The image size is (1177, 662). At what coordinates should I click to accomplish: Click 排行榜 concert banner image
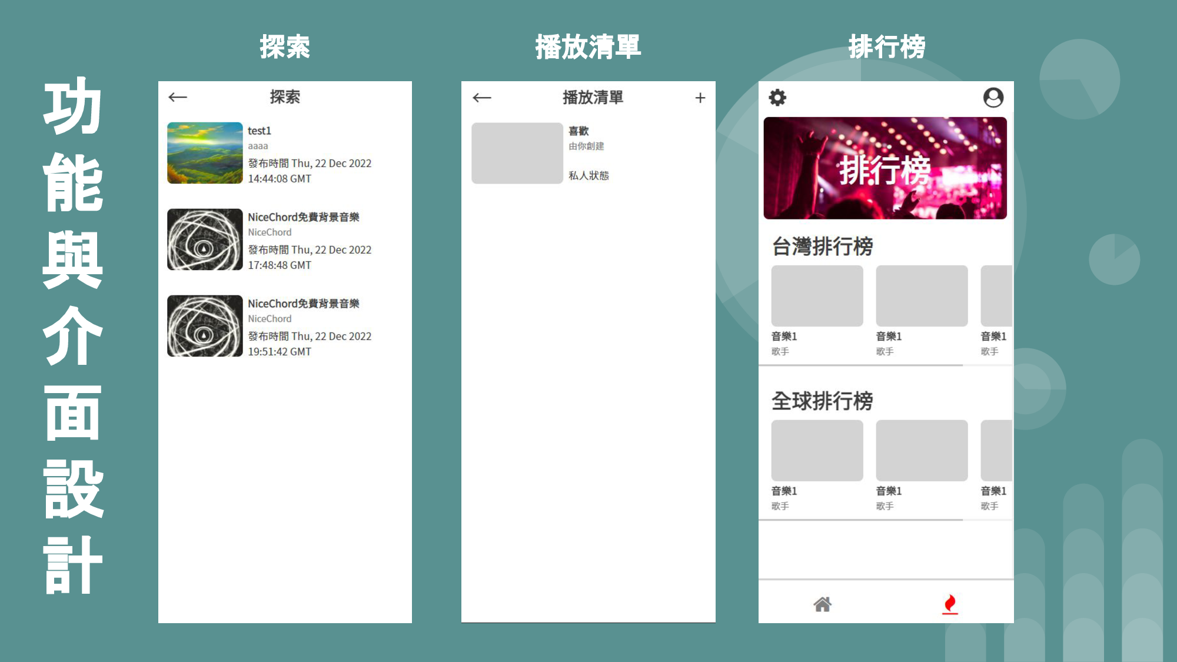(x=885, y=168)
